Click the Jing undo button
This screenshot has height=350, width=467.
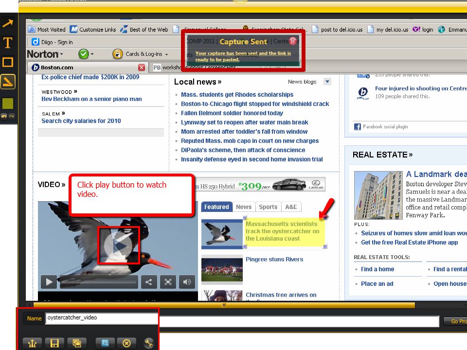coord(4,116)
